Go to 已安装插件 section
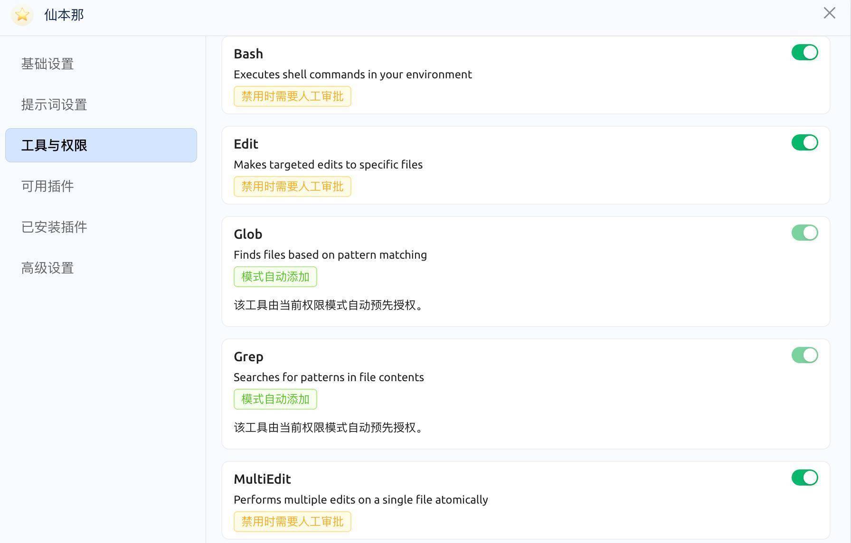851x543 pixels. coord(54,227)
